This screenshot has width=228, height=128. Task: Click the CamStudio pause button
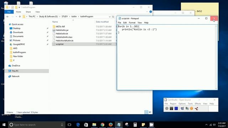point(171,108)
